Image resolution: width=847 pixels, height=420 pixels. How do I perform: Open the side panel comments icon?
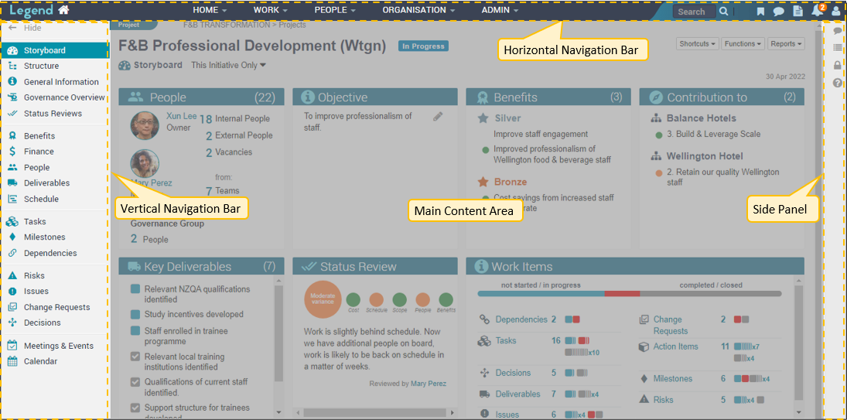837,30
